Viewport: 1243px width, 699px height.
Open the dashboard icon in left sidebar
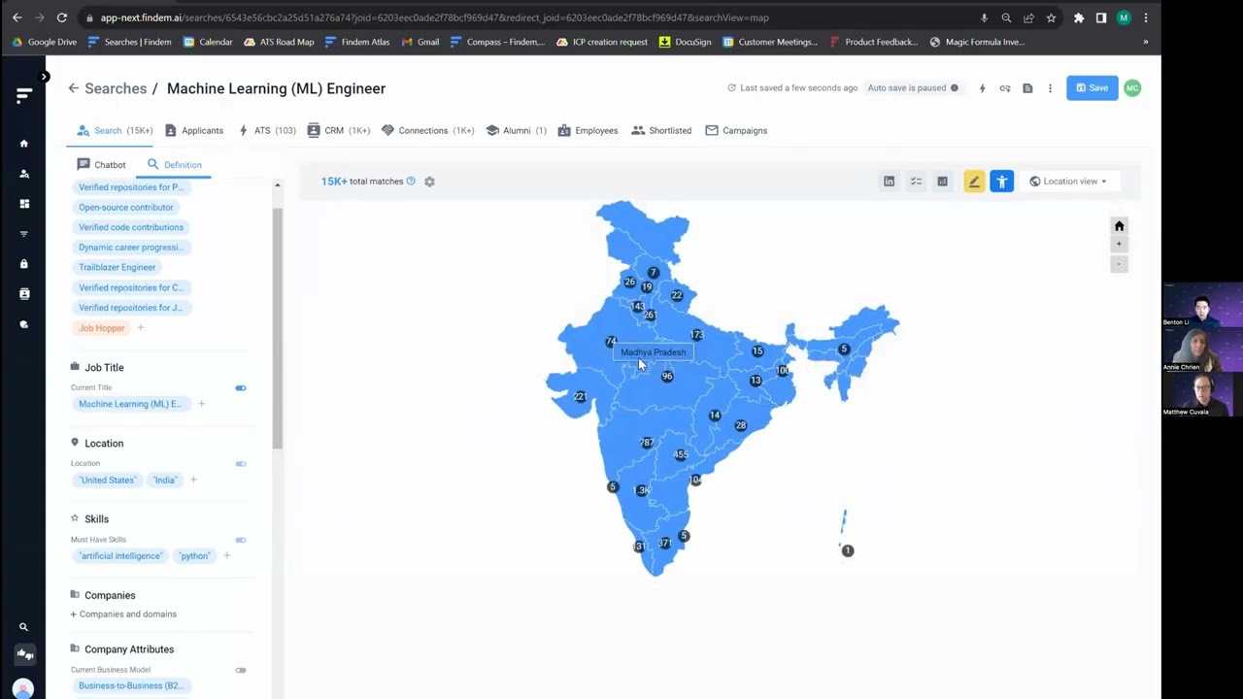click(24, 204)
